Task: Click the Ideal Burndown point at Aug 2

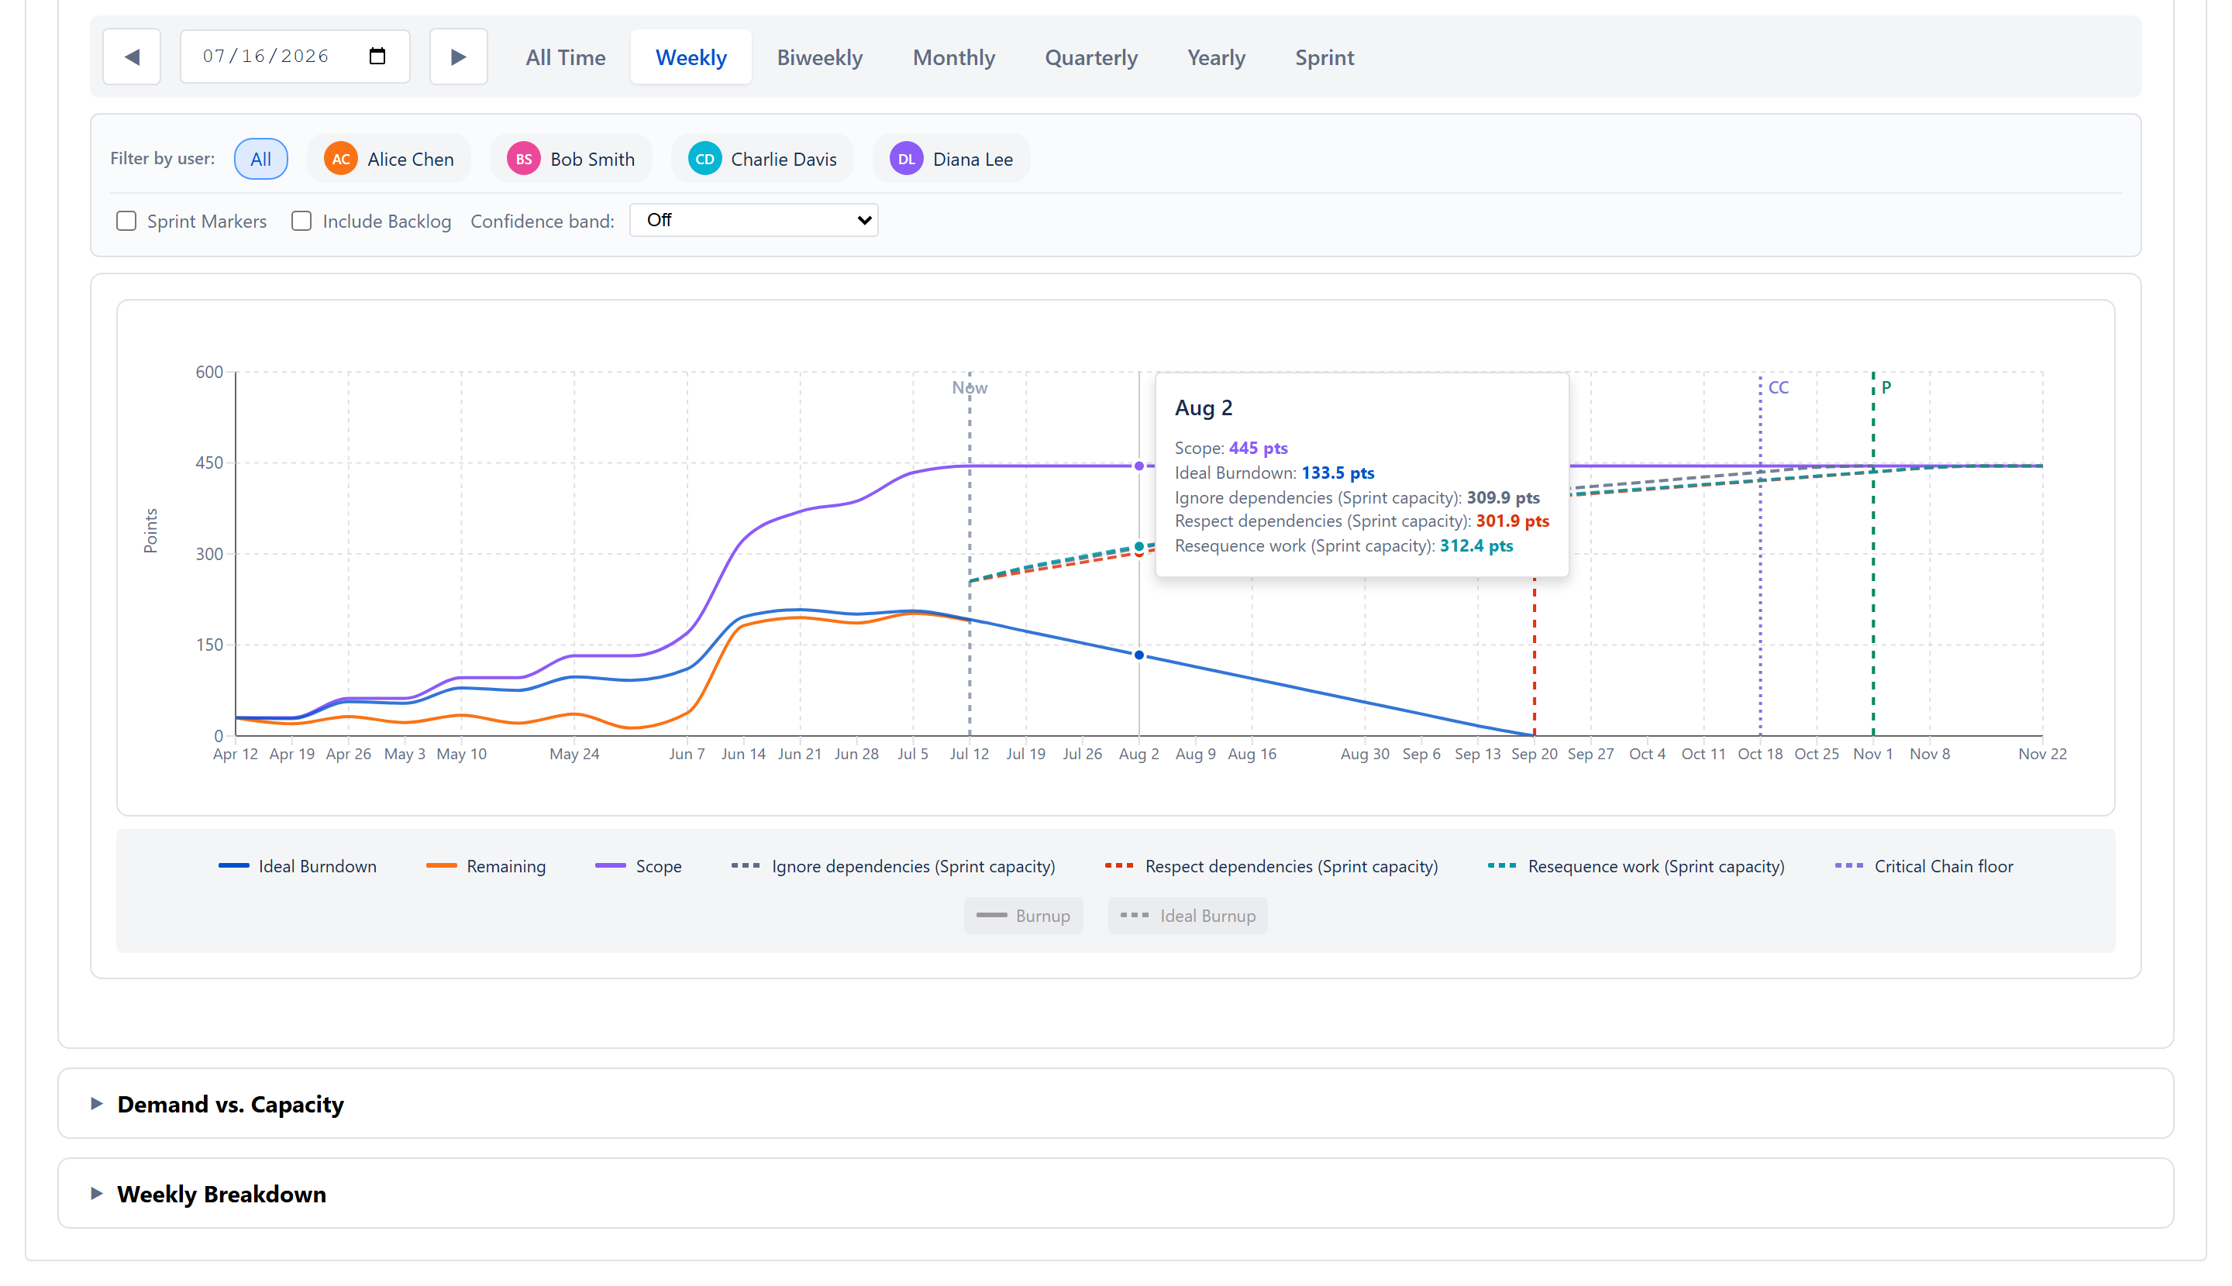Action: (x=1139, y=655)
